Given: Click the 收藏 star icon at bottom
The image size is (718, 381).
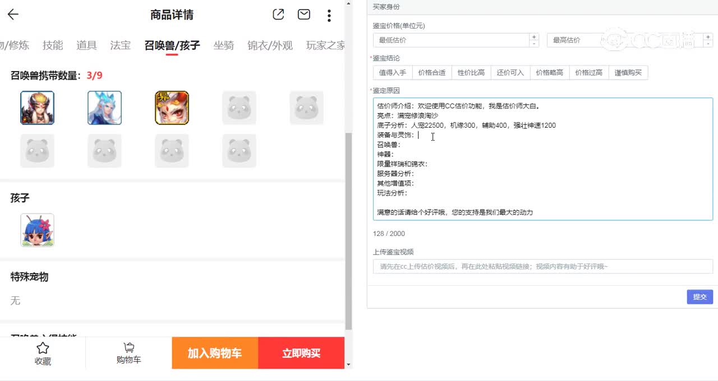Looking at the screenshot, I should [43, 353].
